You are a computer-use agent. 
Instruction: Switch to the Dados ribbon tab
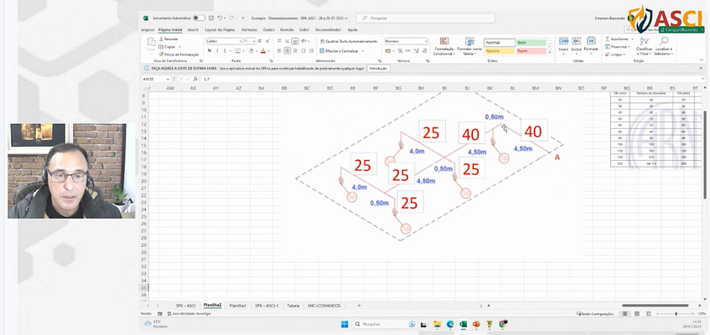tap(268, 29)
